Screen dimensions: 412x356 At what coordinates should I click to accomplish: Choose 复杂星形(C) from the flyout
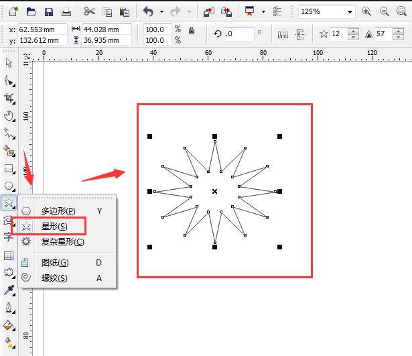pos(62,242)
